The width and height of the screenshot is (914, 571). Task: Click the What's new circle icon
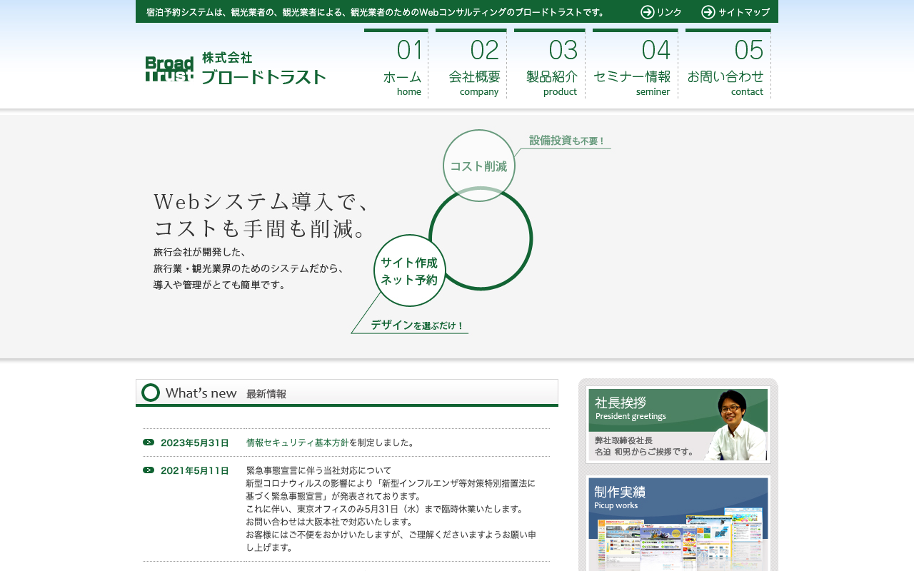pos(151,393)
